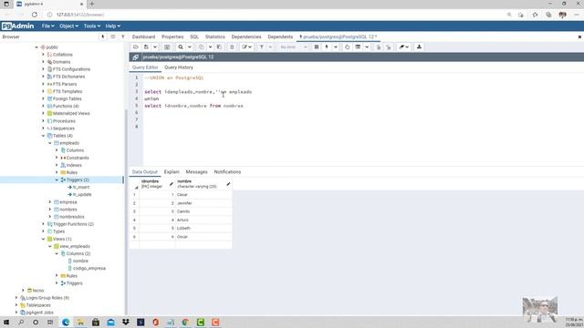Select the tr_update trigger

(x=82, y=194)
